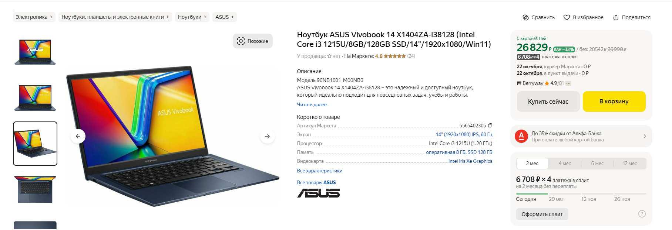Click the Сравнить compare icon
This screenshot has width=672, height=230.
[525, 17]
